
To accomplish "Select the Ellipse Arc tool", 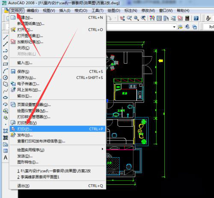I will (6, 104).
